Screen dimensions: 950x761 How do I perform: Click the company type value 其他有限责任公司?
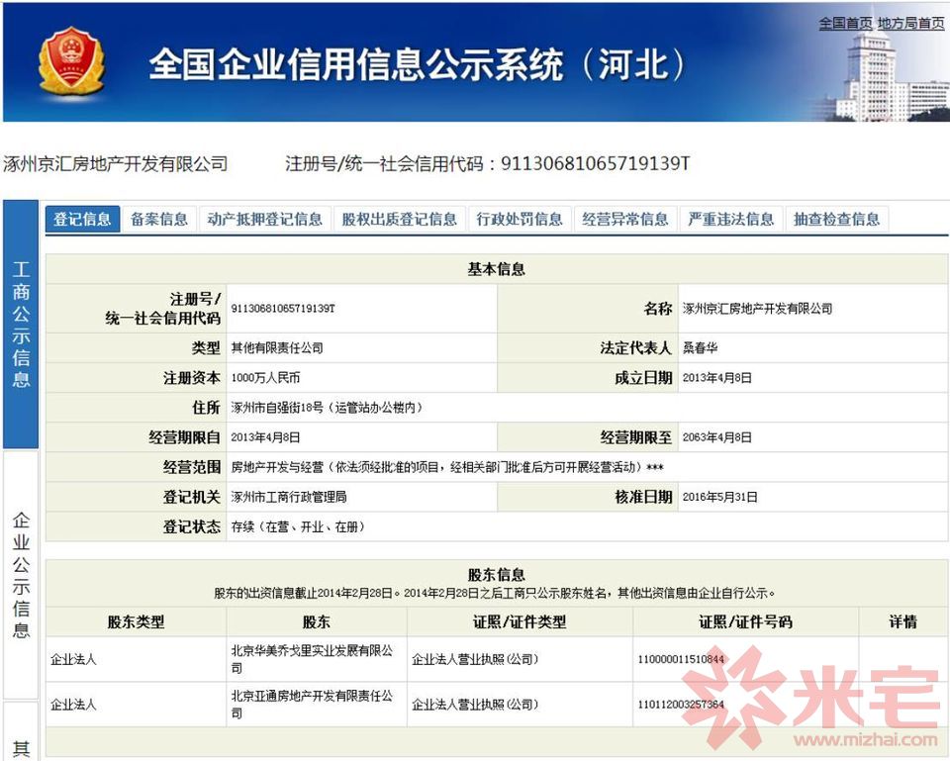coord(277,347)
